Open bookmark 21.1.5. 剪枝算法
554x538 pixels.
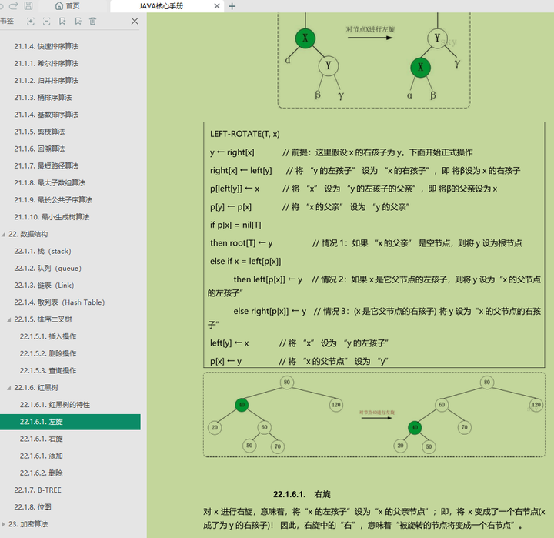point(39,132)
